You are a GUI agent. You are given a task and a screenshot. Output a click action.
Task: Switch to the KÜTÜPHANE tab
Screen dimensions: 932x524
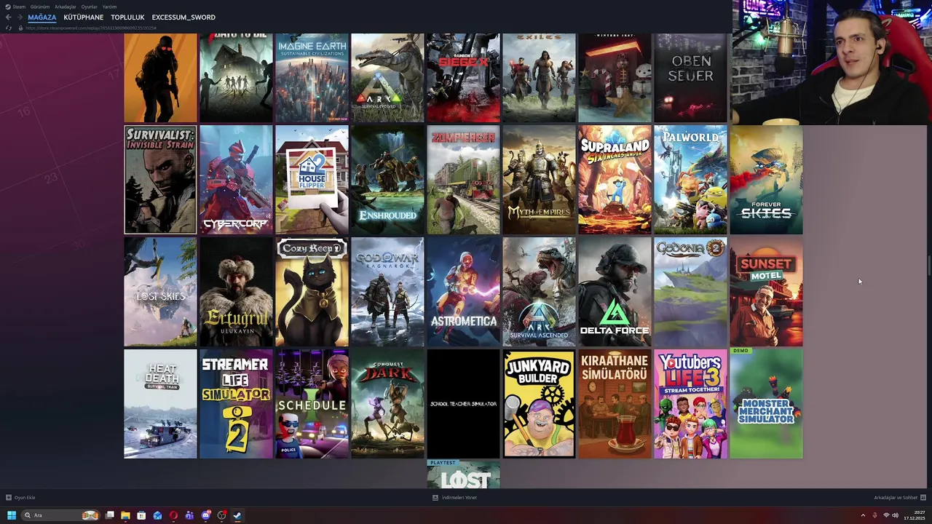pos(83,17)
